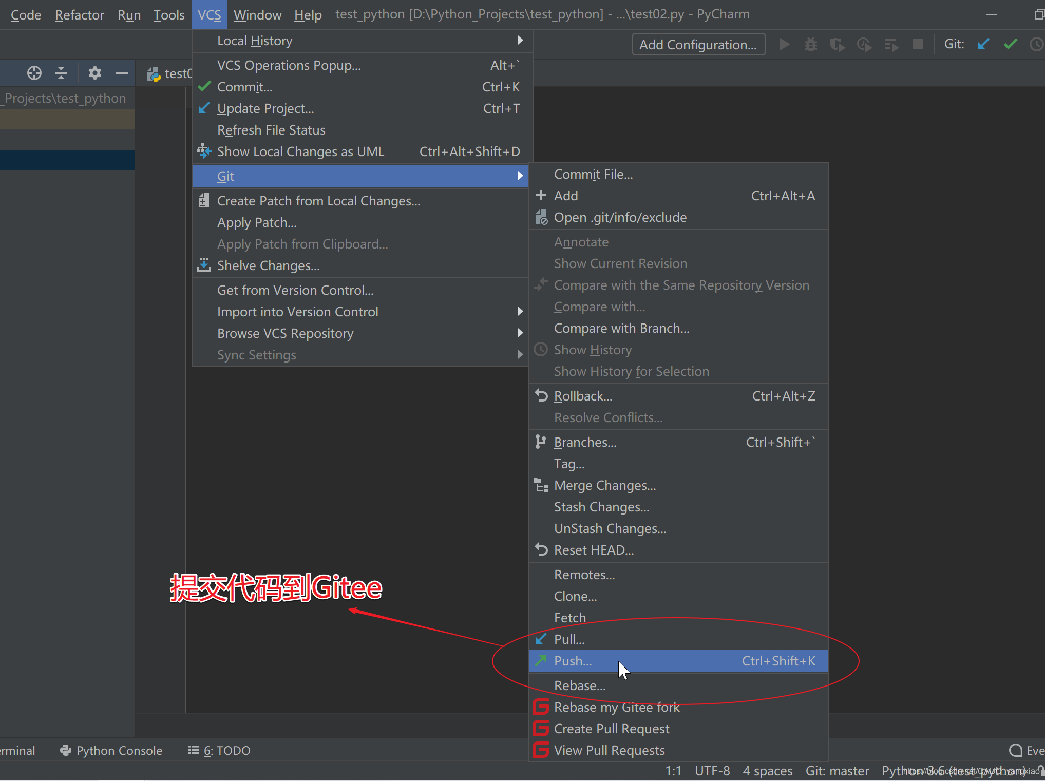The width and height of the screenshot is (1045, 781).
Task: Select Push... in the Git submenu
Action: [x=573, y=661]
